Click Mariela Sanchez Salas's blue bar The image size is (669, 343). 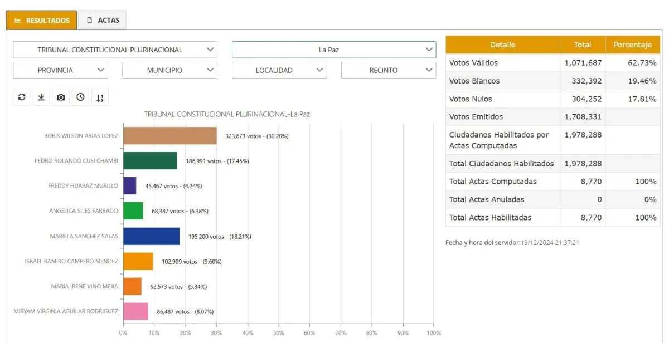click(x=151, y=236)
